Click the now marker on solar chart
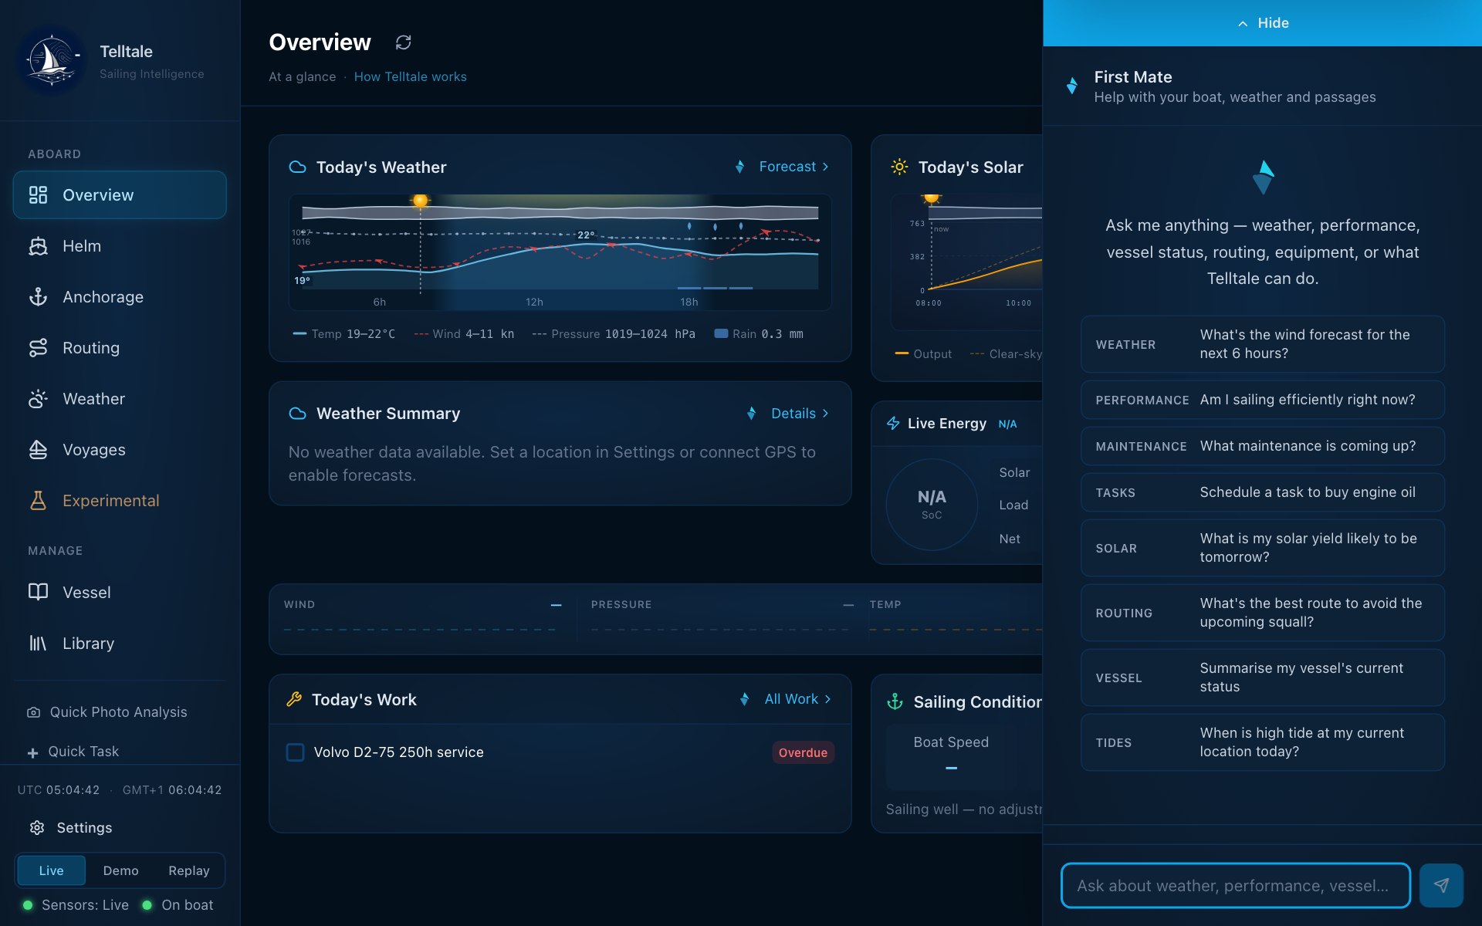This screenshot has width=1482, height=926. click(x=932, y=199)
